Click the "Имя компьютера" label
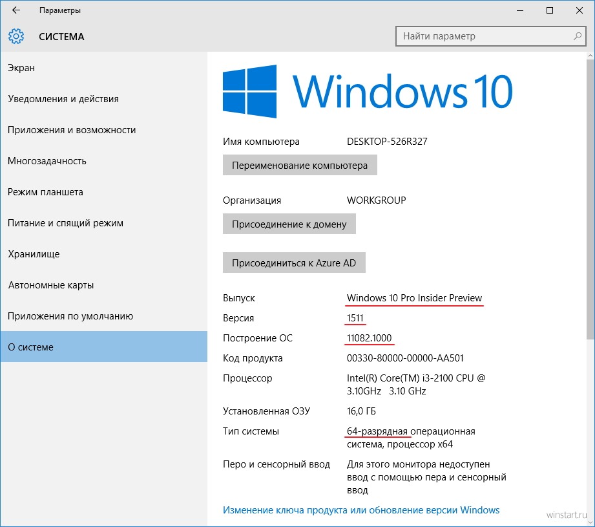This screenshot has height=527, width=595. 261,142
